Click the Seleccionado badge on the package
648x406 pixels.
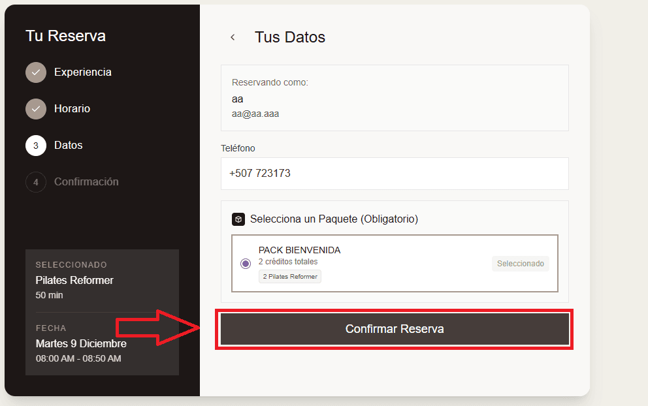coord(520,264)
